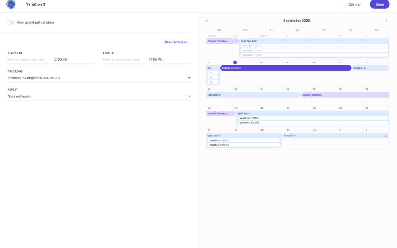Click Variation 6 event starting on 13th
The width and height of the screenshot is (397, 248).
click(253, 95)
